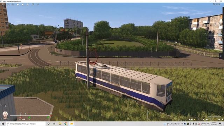Click the first green signal marker on track bar
Image resolution: width=224 pixels, height=126 pixels.
[x=29, y=117]
